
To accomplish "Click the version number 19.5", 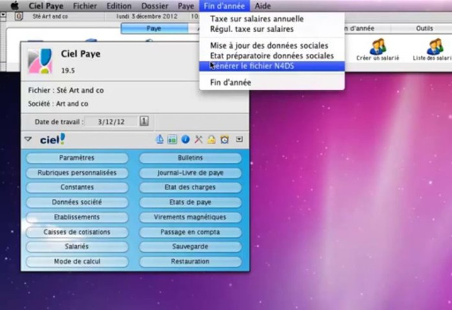I will (x=68, y=71).
